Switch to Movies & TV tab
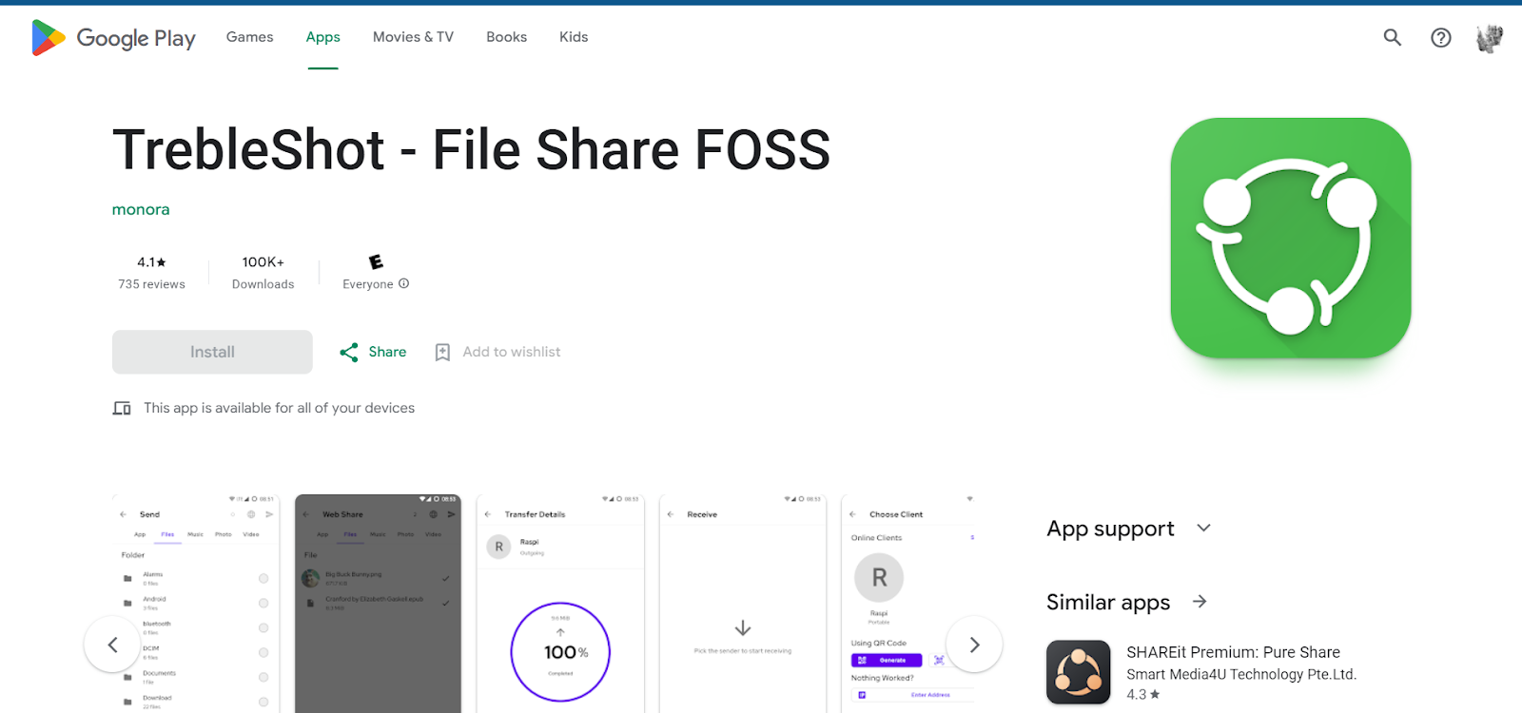1522x713 pixels. (413, 37)
